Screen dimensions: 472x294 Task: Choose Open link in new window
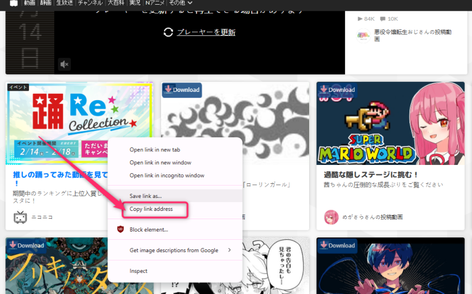pyautogui.click(x=175, y=163)
